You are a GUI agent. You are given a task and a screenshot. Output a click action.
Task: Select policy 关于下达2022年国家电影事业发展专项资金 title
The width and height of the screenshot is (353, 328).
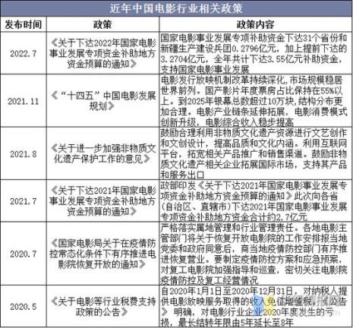pyautogui.click(x=102, y=53)
